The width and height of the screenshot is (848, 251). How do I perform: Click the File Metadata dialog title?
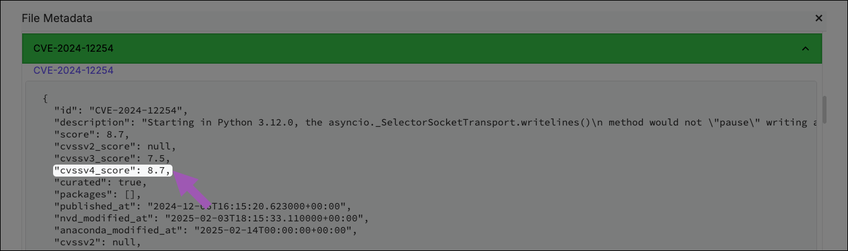click(x=57, y=18)
